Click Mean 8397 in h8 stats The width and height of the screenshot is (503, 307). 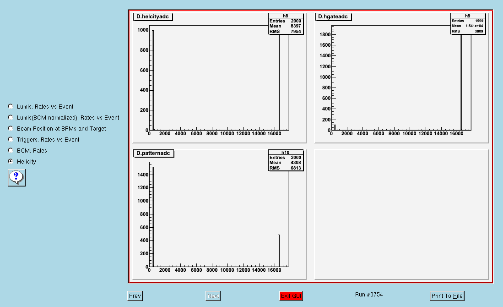pos(285,26)
